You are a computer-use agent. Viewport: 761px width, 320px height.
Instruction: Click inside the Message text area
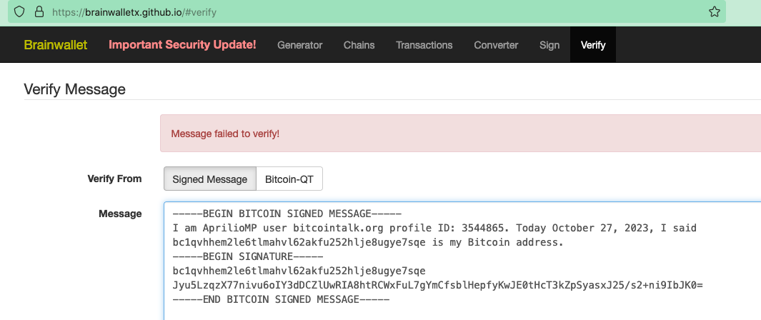pos(462,261)
